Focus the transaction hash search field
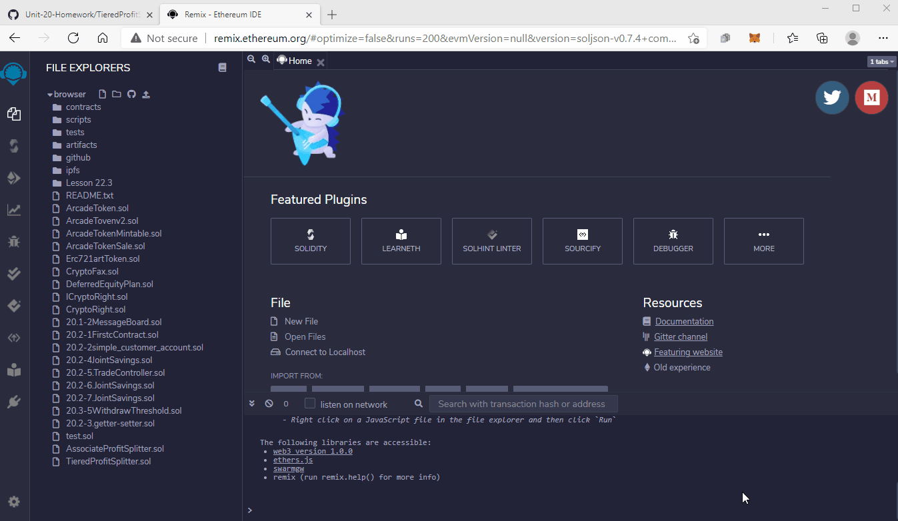The image size is (898, 521). point(523,404)
